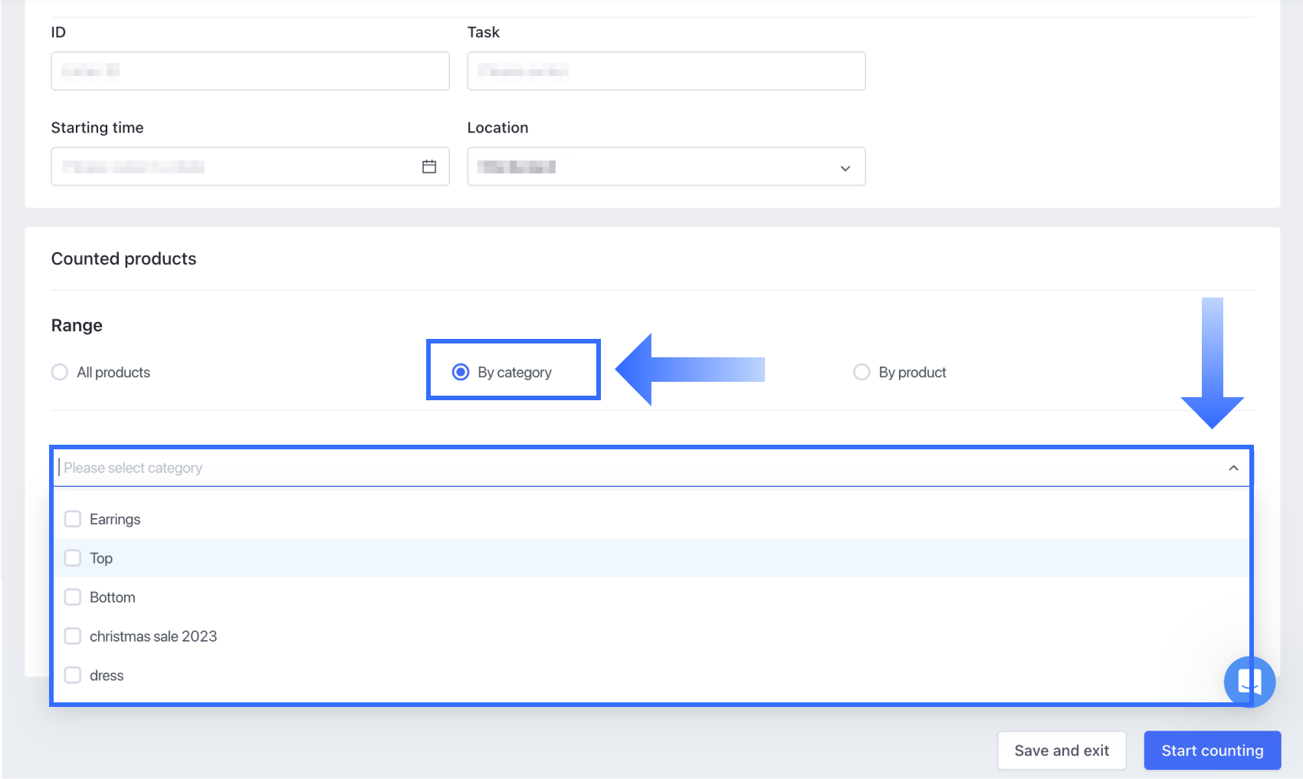Tick the Top category checkbox
The height and width of the screenshot is (779, 1303).
coord(73,558)
